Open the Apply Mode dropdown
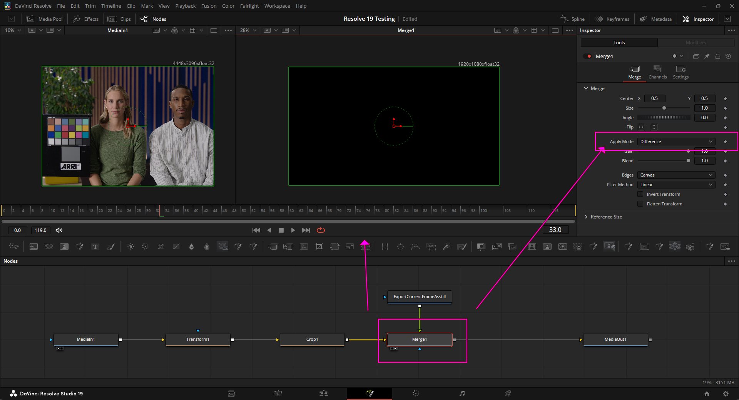The image size is (739, 400). (x=676, y=142)
